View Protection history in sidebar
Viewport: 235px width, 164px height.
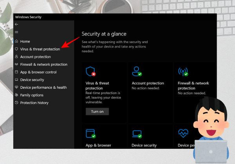[34, 103]
